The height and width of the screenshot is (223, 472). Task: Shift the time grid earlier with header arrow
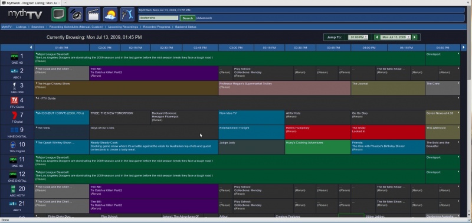[x=31, y=48]
